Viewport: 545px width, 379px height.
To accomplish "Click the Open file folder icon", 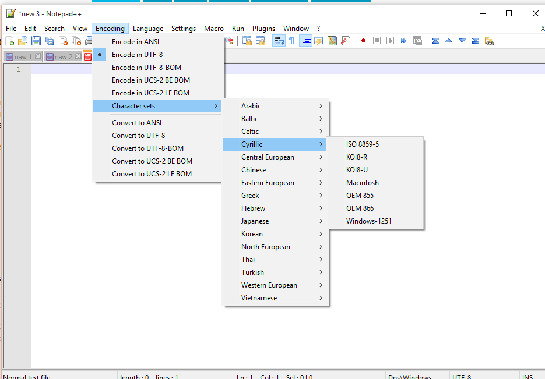I will pyautogui.click(x=23, y=41).
